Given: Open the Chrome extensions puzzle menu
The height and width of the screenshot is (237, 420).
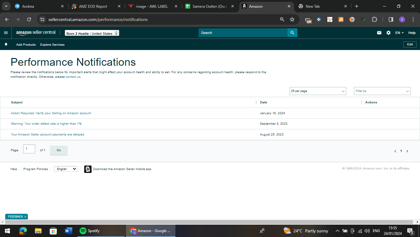Looking at the screenshot, I should coord(374,19).
